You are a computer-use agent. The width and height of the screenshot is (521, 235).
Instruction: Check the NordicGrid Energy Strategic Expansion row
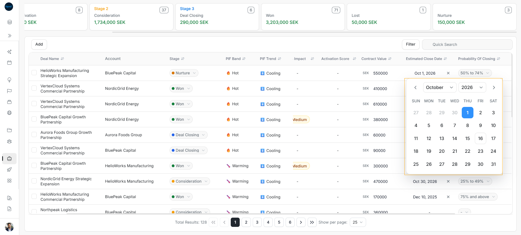point(34,181)
